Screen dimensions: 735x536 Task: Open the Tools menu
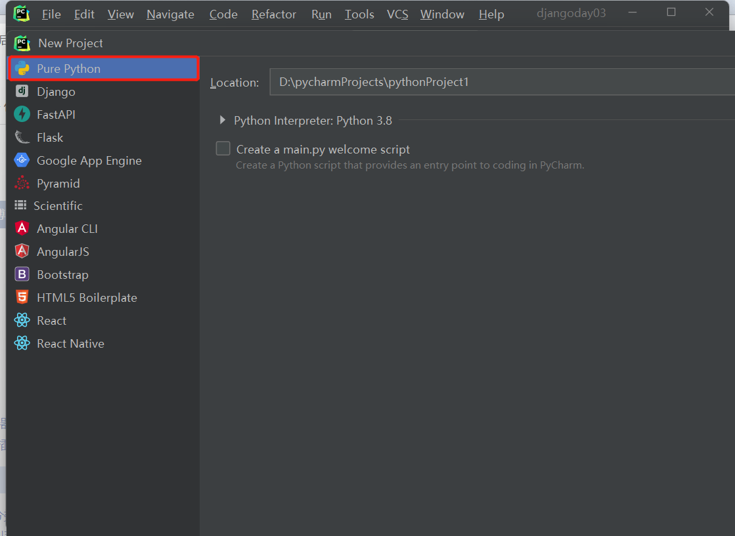coord(359,14)
